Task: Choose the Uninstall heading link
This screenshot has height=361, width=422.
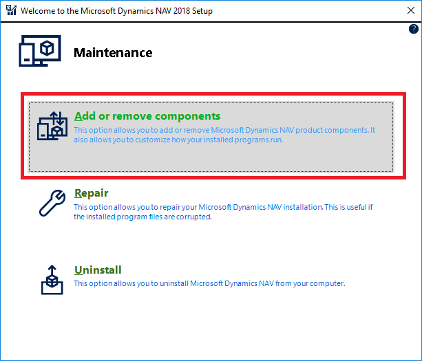Action: [98, 270]
